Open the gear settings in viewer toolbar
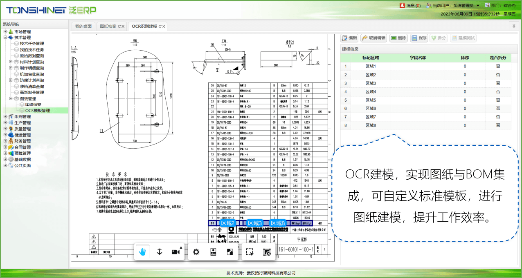 [196, 252]
